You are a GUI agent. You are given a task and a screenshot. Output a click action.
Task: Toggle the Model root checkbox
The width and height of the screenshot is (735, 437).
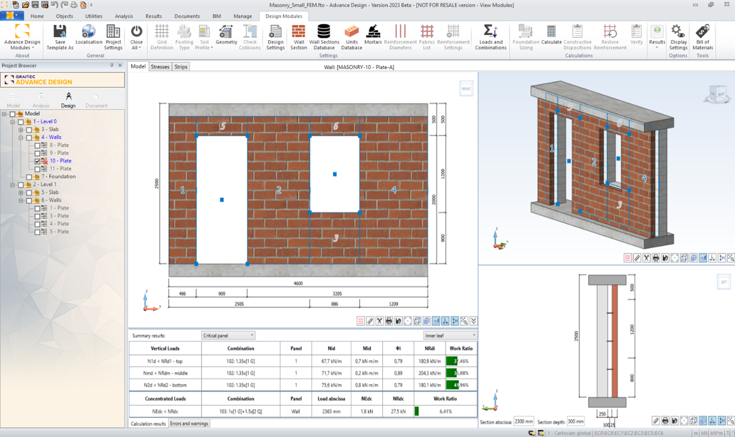tap(13, 114)
